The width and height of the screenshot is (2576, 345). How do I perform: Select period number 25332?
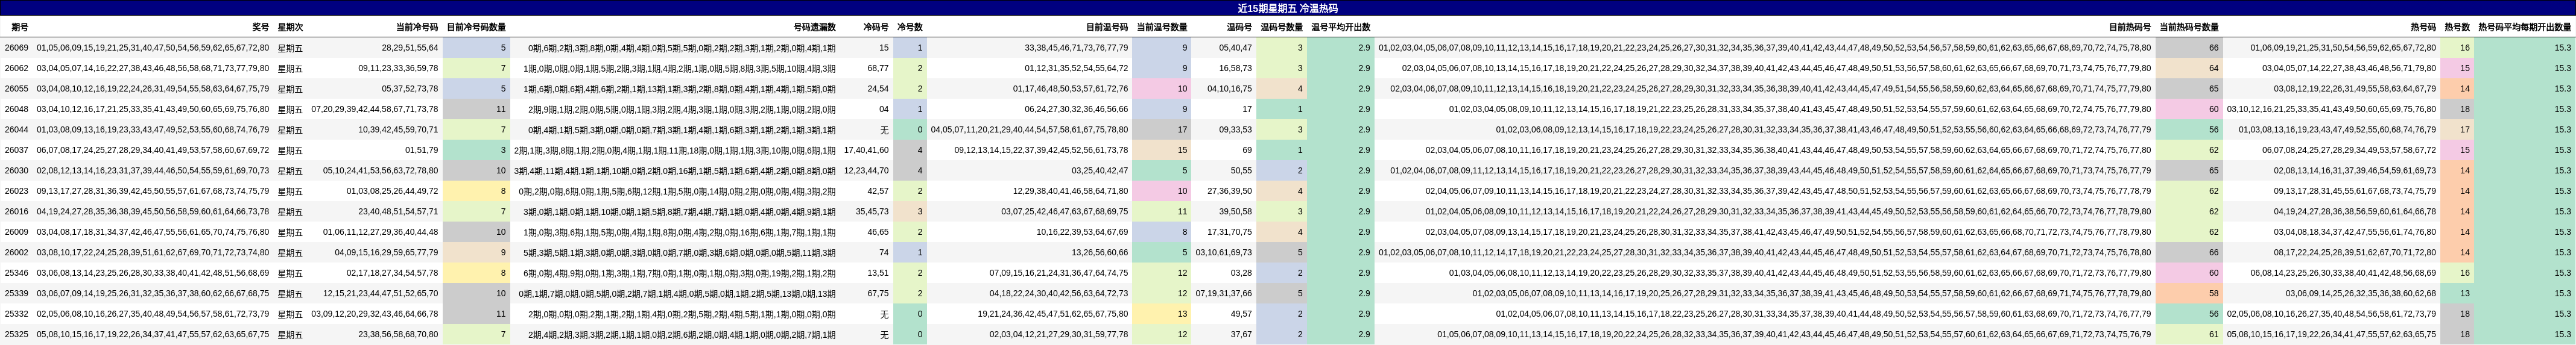(x=16, y=313)
